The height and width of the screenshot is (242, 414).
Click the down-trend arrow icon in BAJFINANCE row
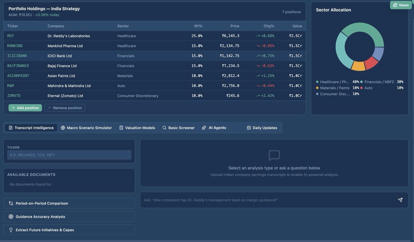click(258, 66)
